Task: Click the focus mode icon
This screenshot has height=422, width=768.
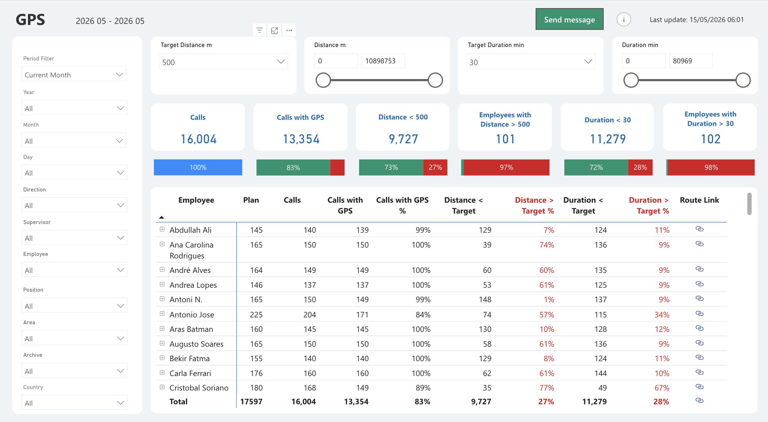Action: (274, 30)
